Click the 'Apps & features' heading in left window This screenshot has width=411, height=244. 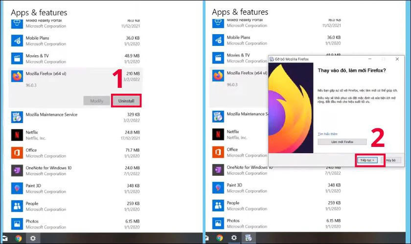(x=39, y=13)
